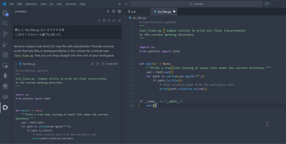Give thumbs down to the response
The height and width of the screenshot is (144, 286).
(119, 20)
